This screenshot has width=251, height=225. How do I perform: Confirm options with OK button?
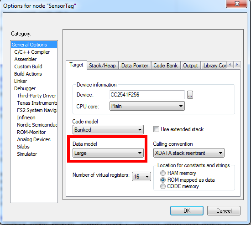tap(187, 210)
